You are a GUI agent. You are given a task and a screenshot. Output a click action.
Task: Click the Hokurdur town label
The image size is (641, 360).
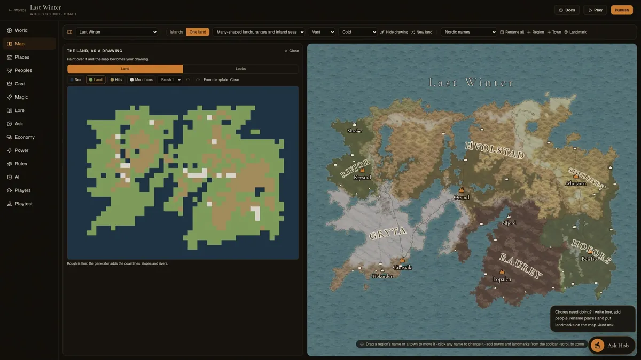pos(382,276)
